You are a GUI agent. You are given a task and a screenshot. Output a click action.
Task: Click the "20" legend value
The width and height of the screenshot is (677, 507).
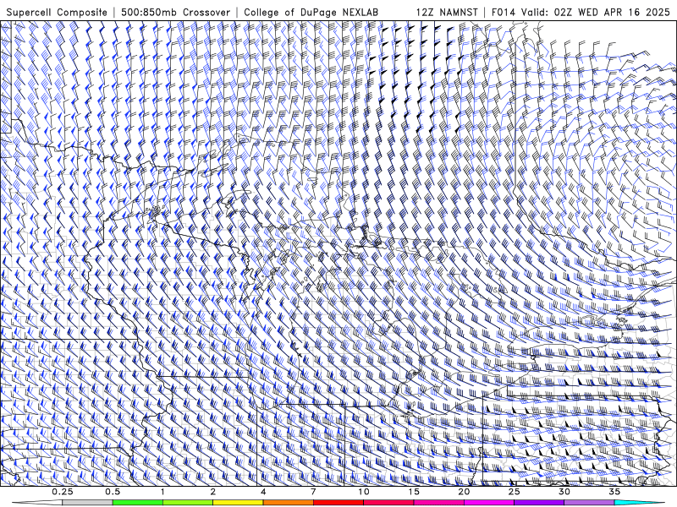tap(464, 492)
